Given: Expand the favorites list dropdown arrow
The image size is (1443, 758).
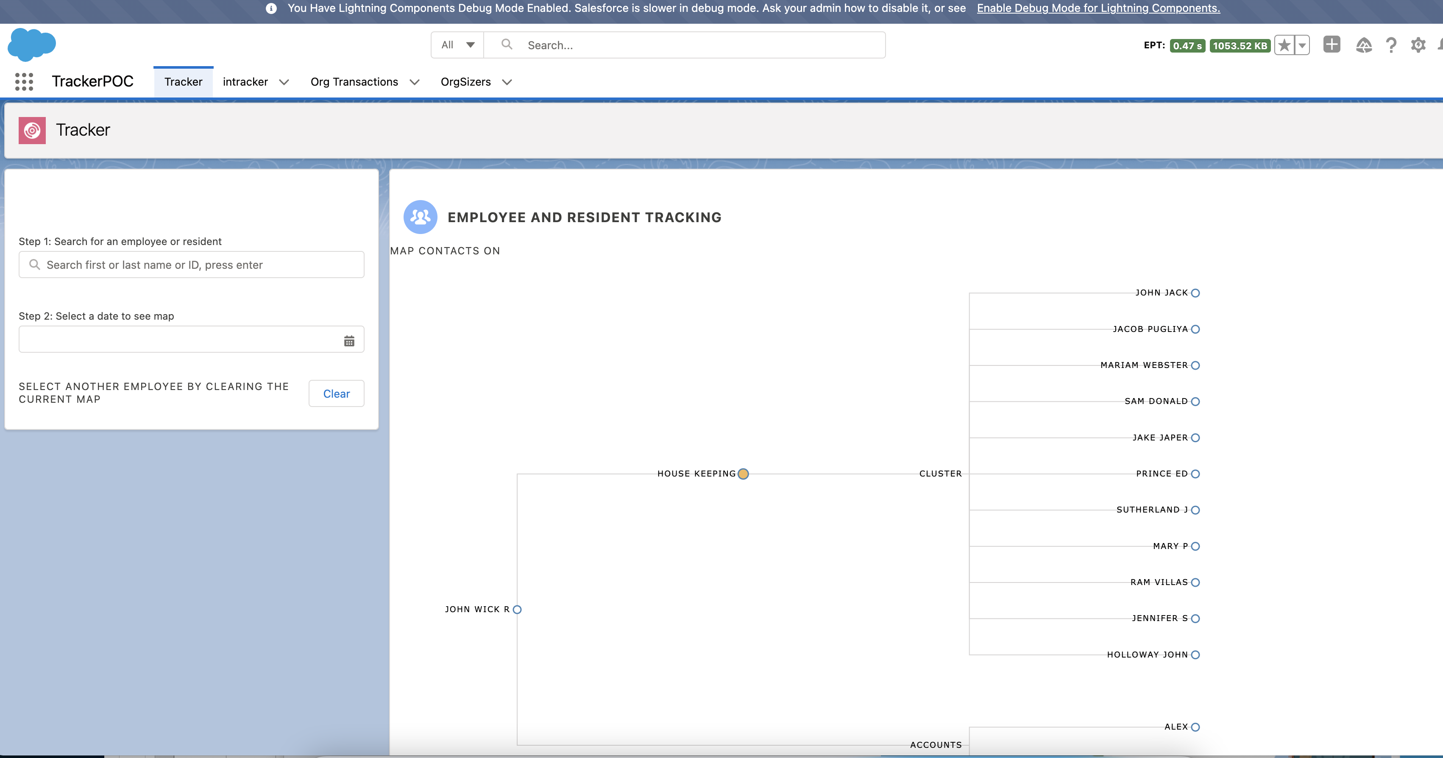Looking at the screenshot, I should point(1302,45).
